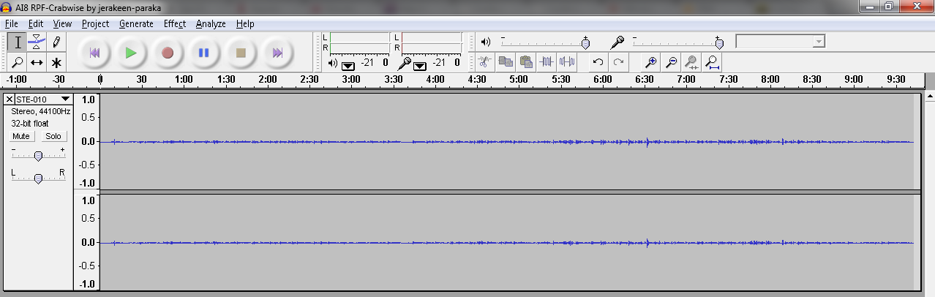Click the track gain slider handle

pyautogui.click(x=38, y=155)
